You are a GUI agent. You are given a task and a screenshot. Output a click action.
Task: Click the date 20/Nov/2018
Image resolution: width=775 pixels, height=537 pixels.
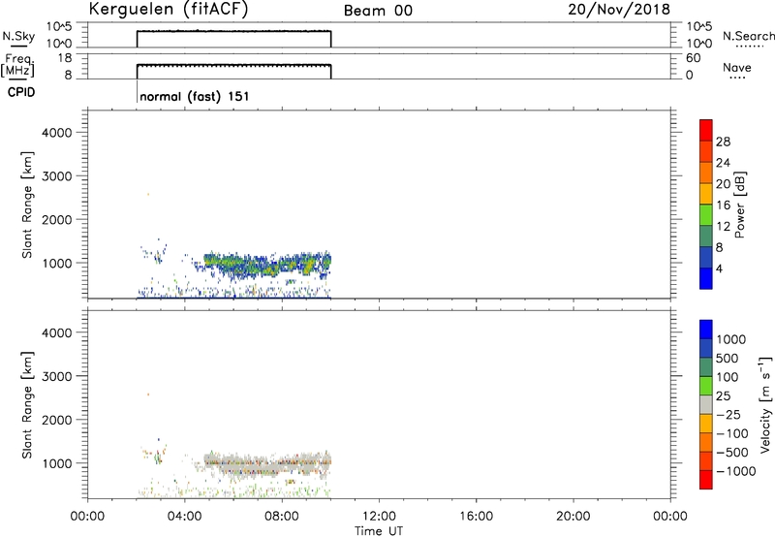619,10
